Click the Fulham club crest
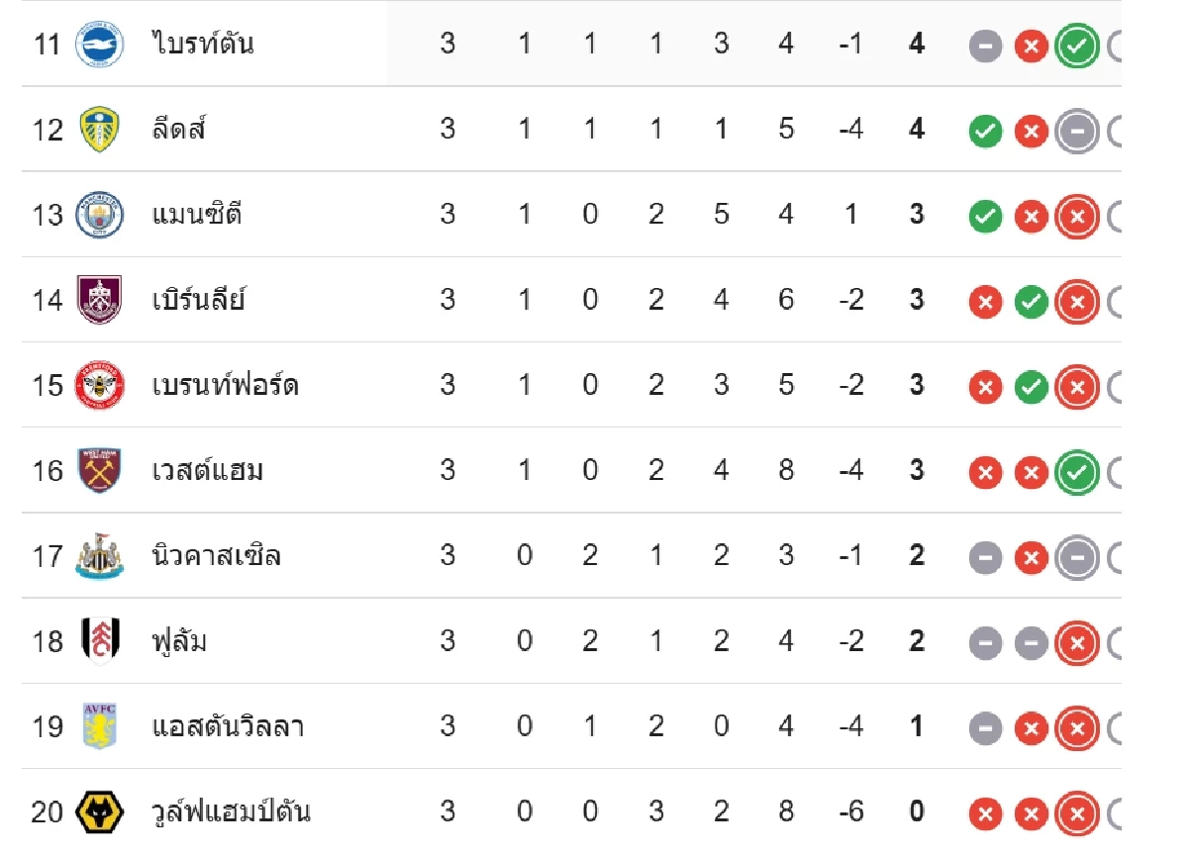The width and height of the screenshot is (1188, 857). pyautogui.click(x=100, y=641)
